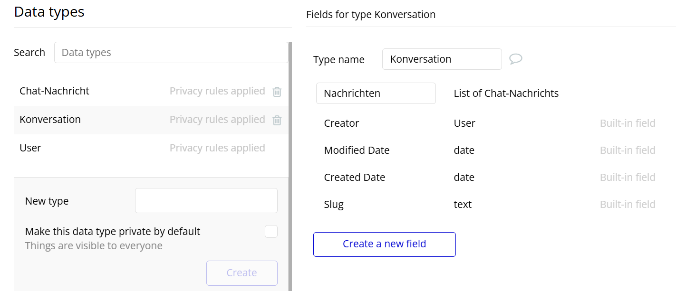Select Konversation data type row
The image size is (676, 291).
(50, 120)
